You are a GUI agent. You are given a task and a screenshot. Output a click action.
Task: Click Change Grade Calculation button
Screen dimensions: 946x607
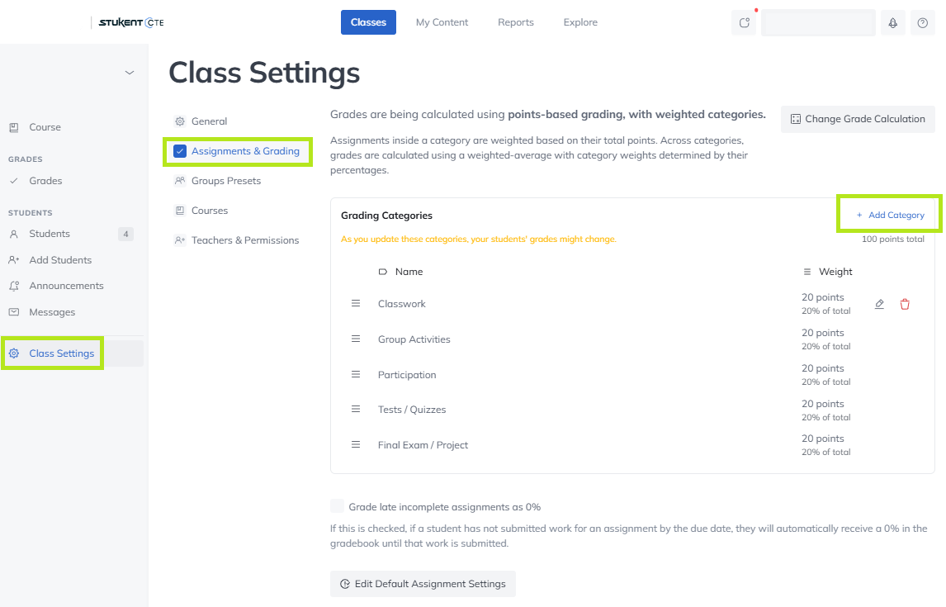coord(858,119)
